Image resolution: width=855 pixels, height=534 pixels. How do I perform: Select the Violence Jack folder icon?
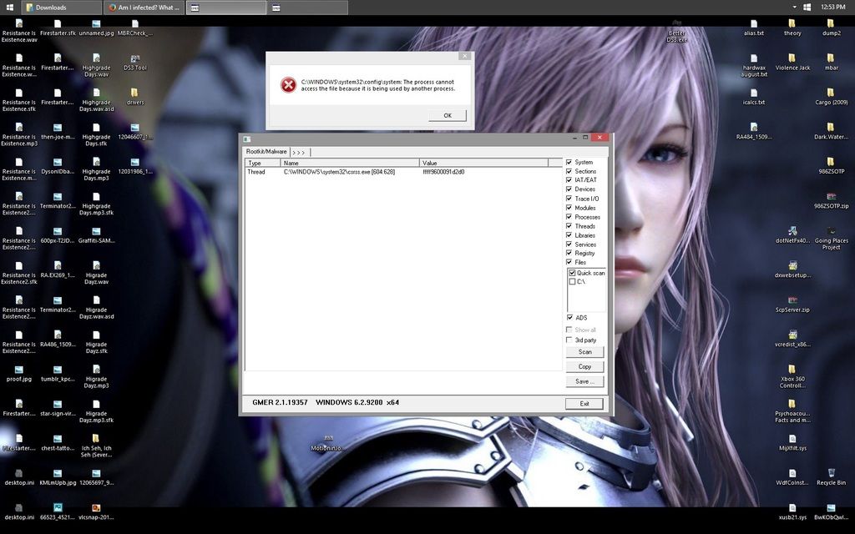pos(792,62)
